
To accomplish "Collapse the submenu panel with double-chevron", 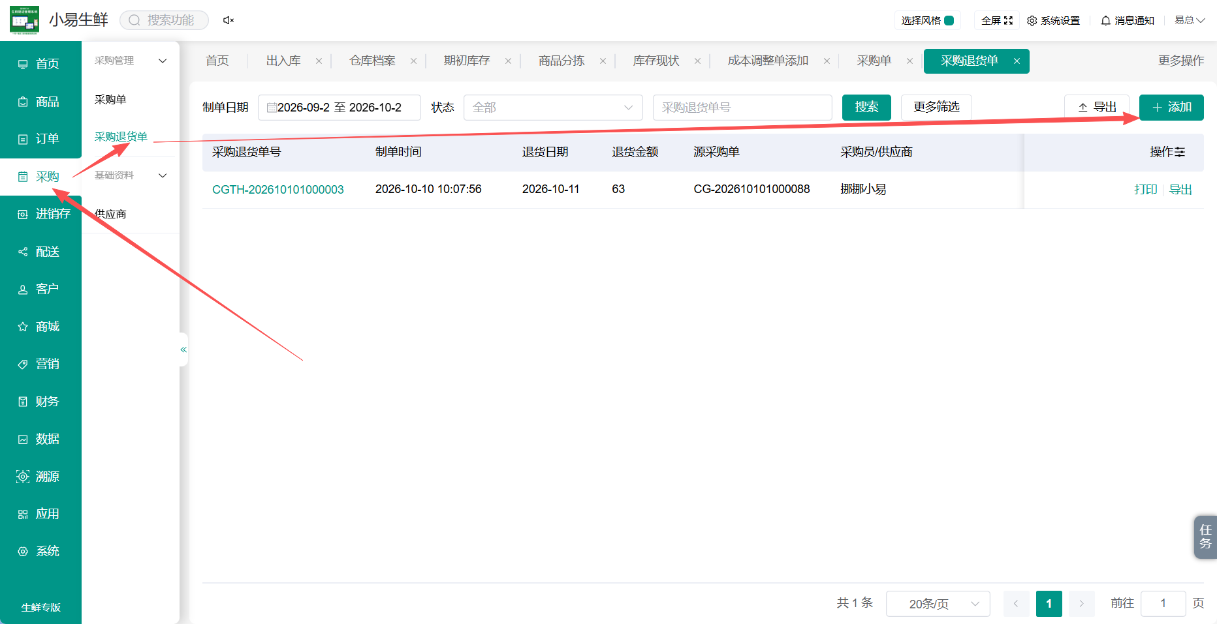I will coord(183,349).
